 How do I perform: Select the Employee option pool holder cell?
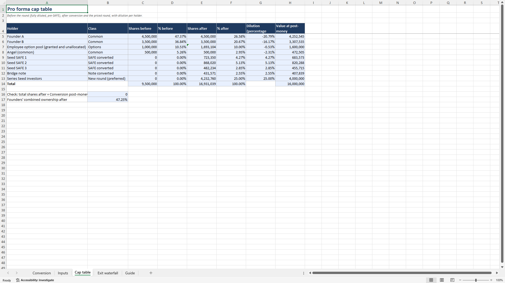coord(47,47)
